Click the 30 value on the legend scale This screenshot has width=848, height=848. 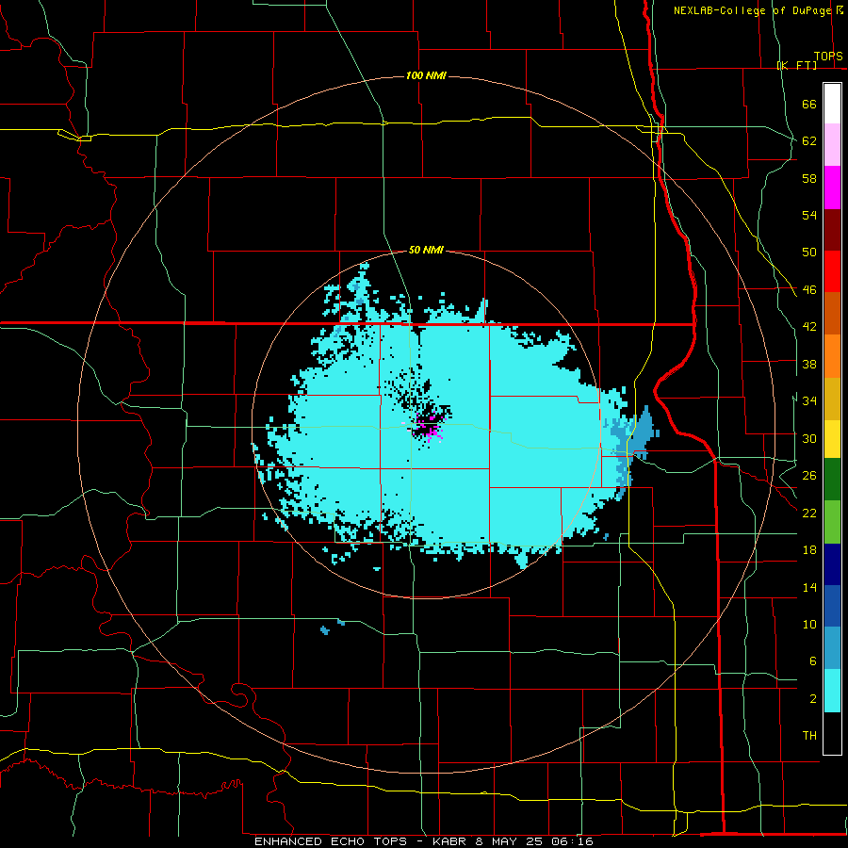pos(809,438)
